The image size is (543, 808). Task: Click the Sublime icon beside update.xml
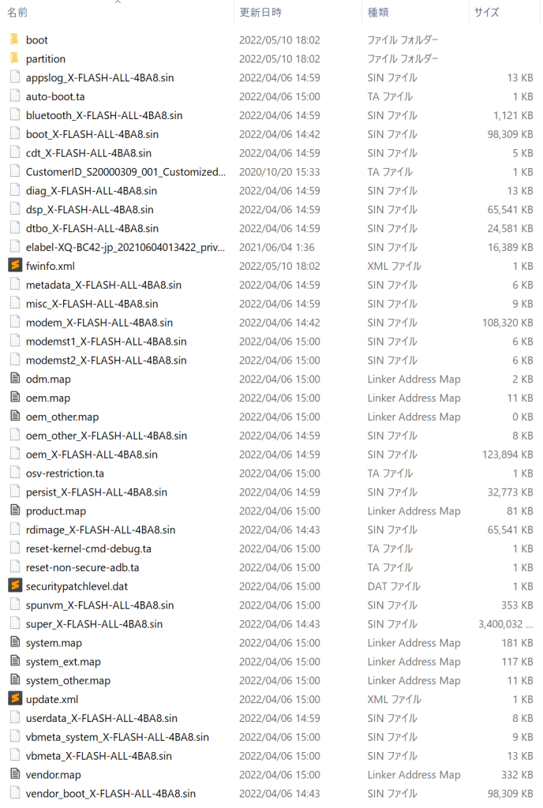[x=16, y=698]
